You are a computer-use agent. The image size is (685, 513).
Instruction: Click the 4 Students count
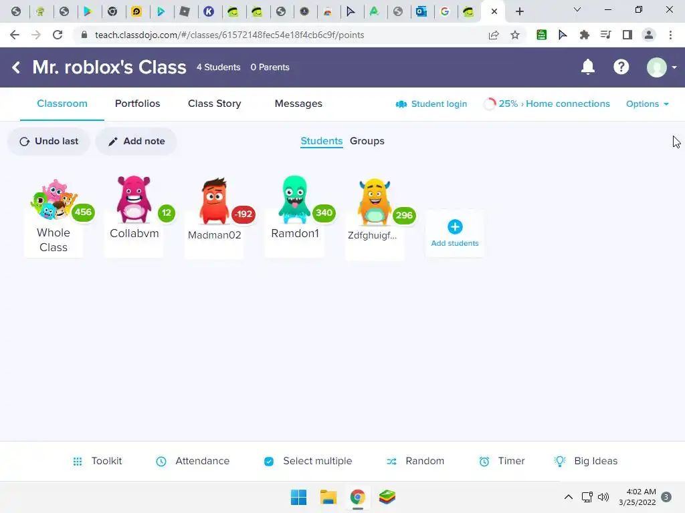[x=219, y=67]
